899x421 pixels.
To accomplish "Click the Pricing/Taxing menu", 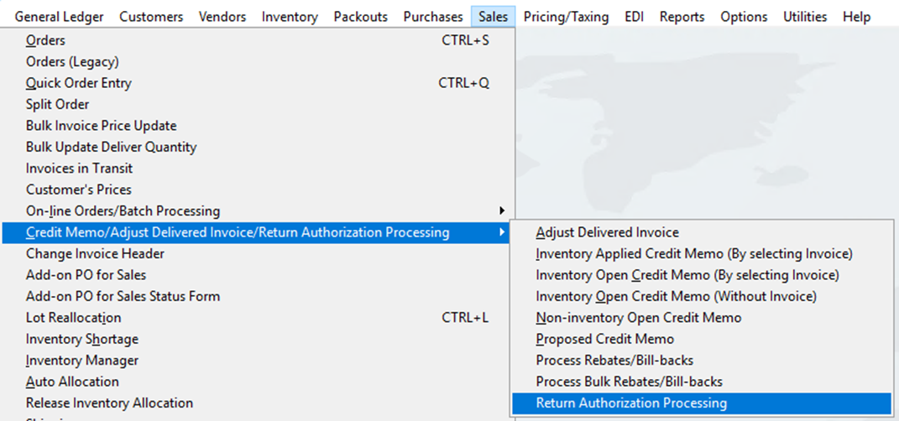I will 566,17.
